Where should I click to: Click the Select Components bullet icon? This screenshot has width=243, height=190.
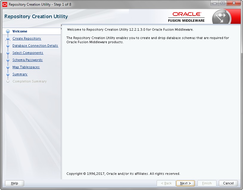(8, 53)
